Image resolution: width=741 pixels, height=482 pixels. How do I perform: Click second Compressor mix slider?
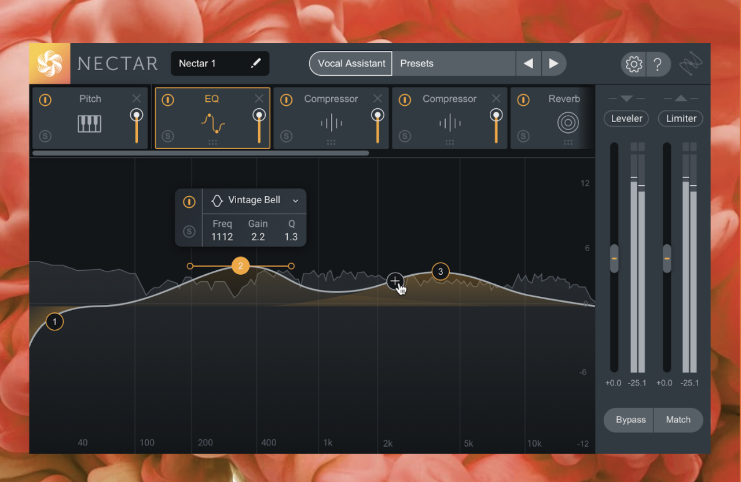[496, 126]
